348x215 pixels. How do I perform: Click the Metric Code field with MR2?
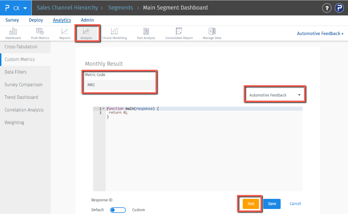[120, 85]
